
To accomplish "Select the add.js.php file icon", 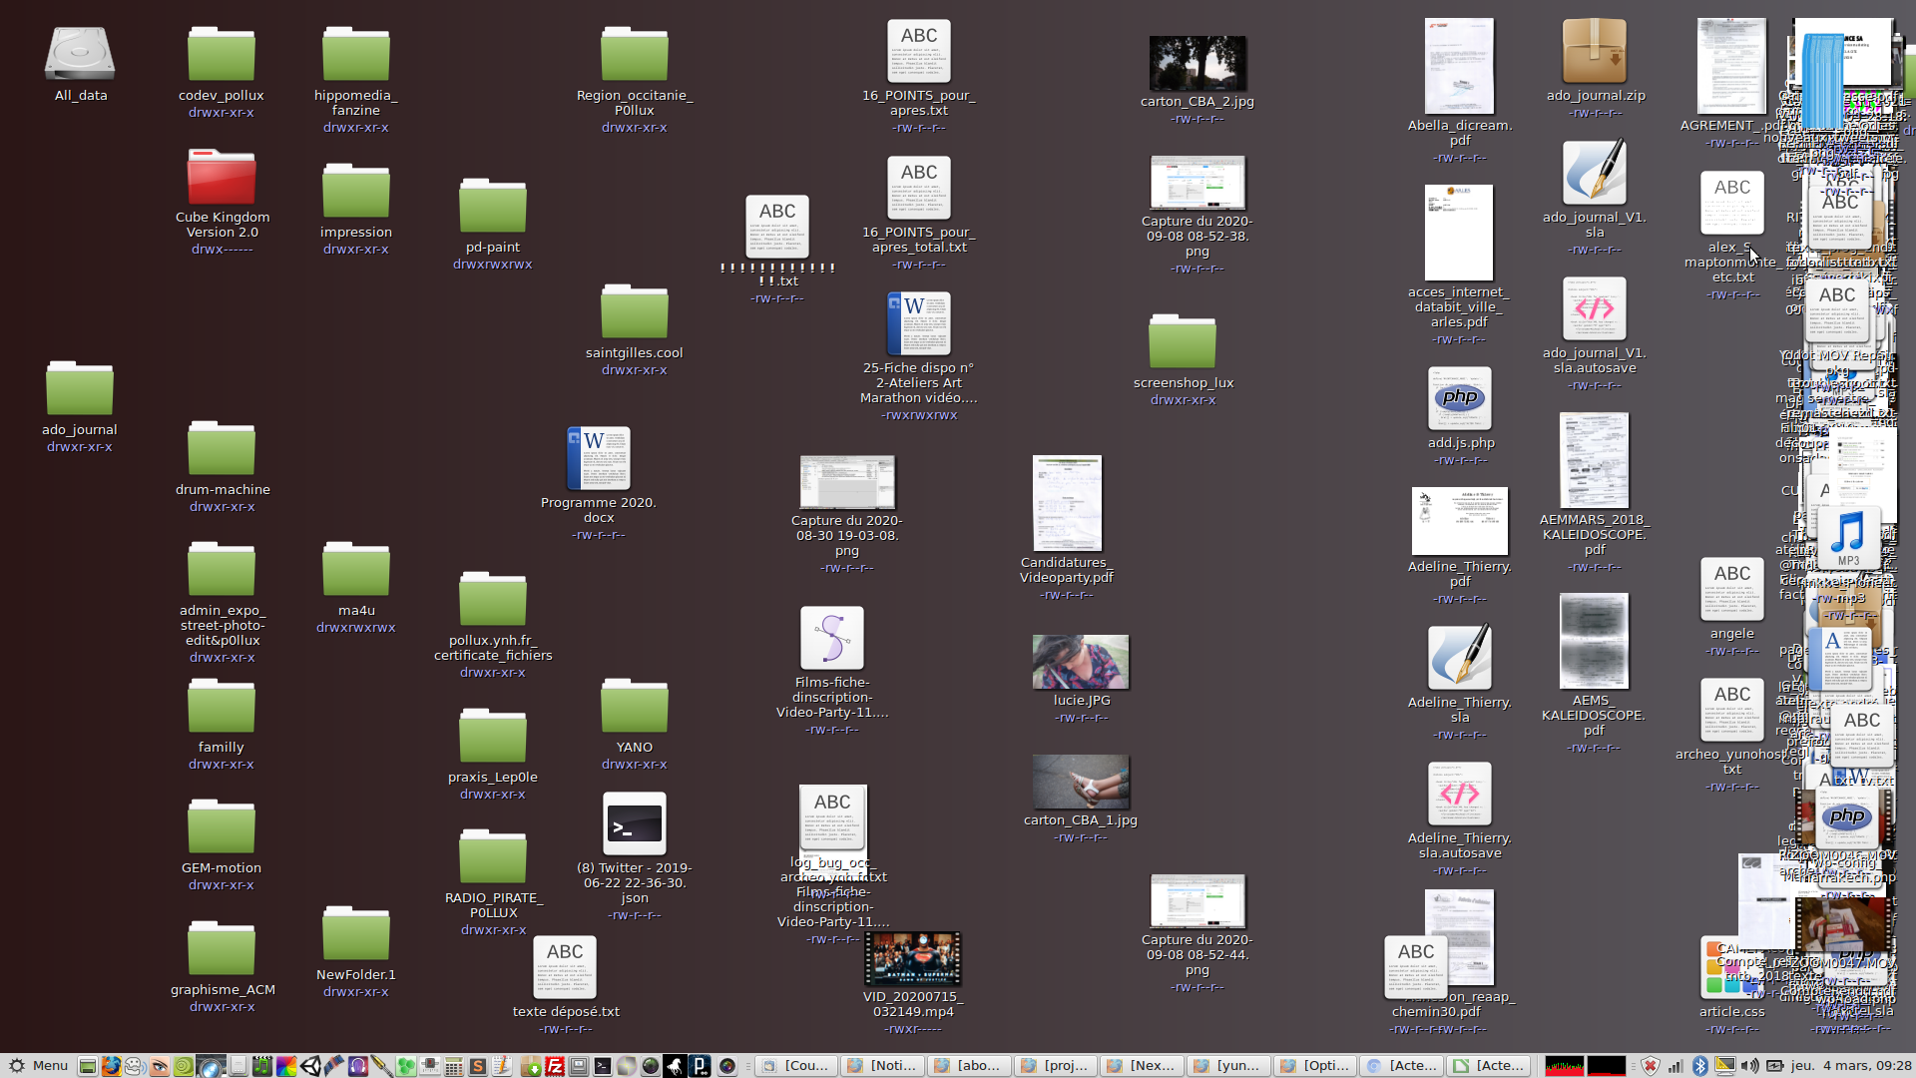I will [x=1460, y=399].
